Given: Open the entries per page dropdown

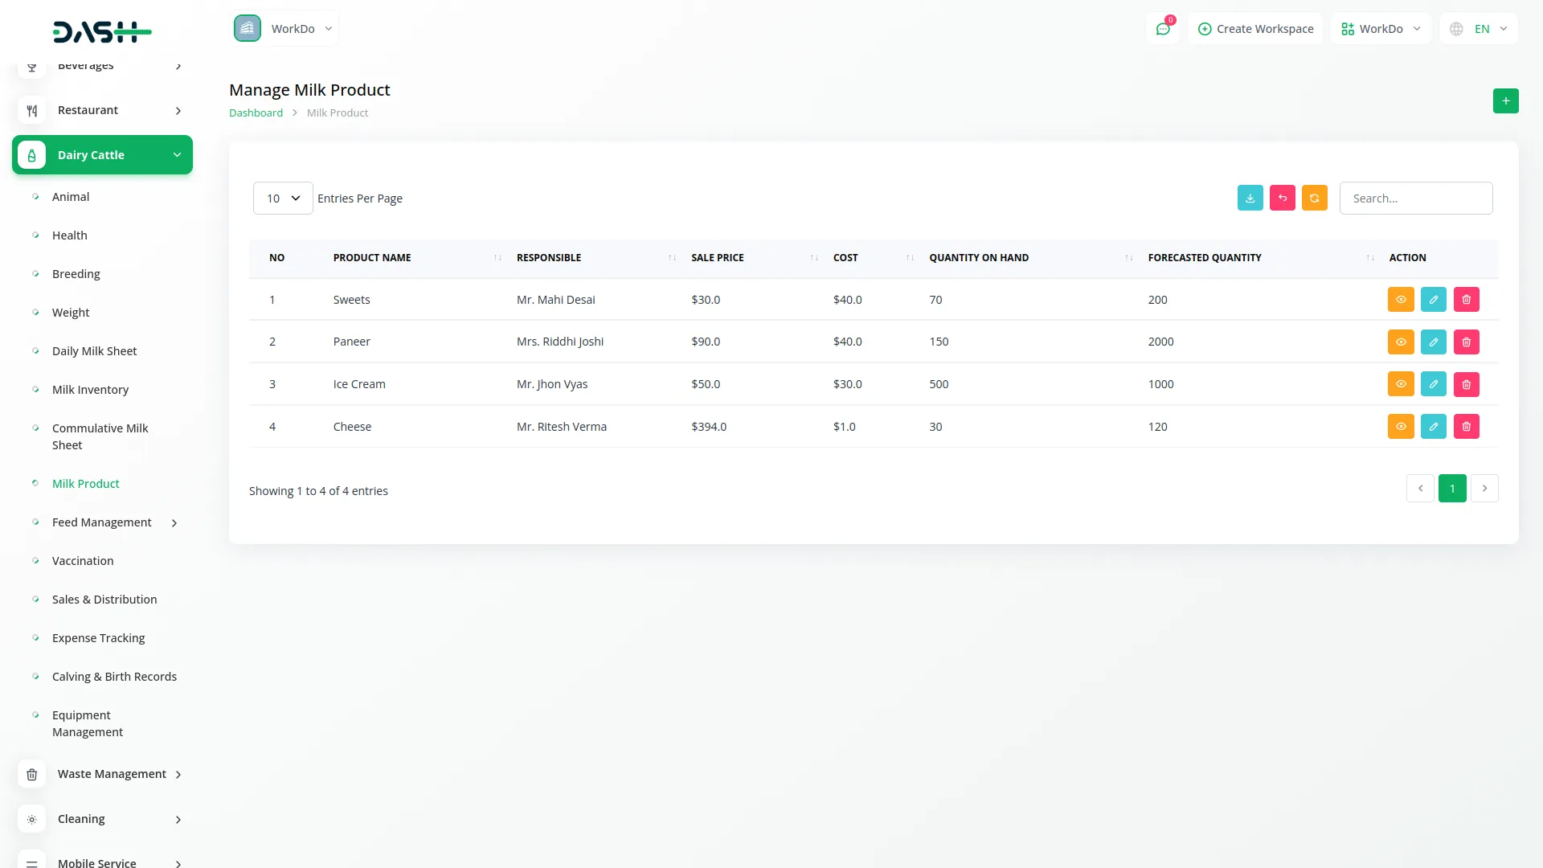Looking at the screenshot, I should point(282,198).
